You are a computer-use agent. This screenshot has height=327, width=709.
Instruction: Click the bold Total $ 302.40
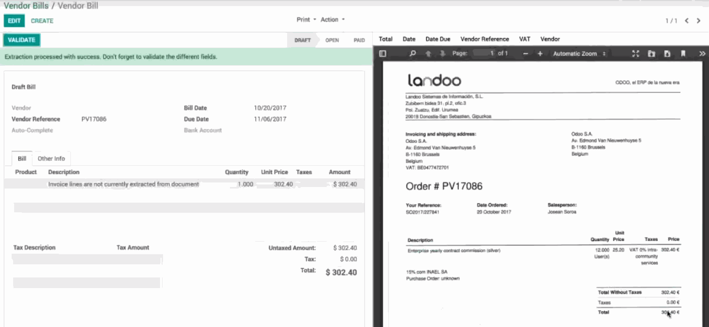(341, 272)
